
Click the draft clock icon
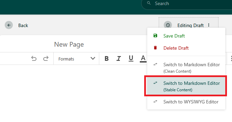[168, 25]
